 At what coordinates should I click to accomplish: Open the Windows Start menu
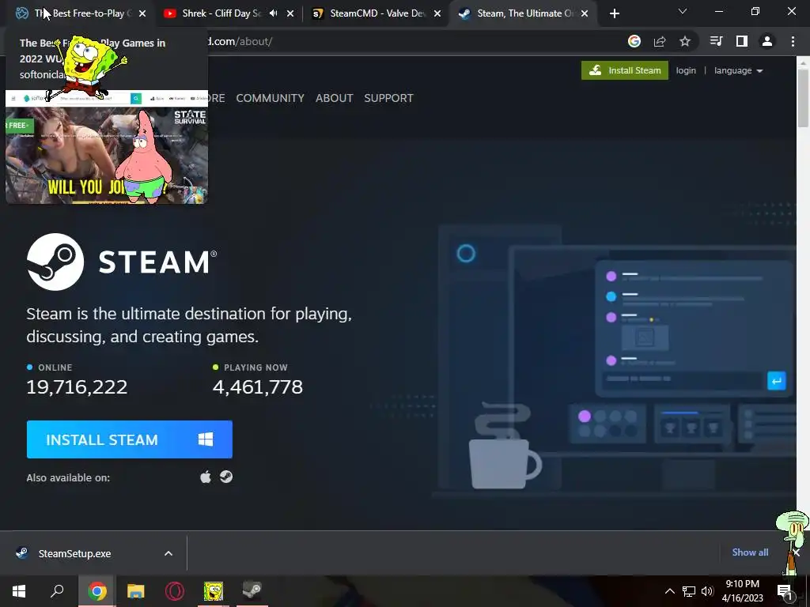(x=19, y=591)
